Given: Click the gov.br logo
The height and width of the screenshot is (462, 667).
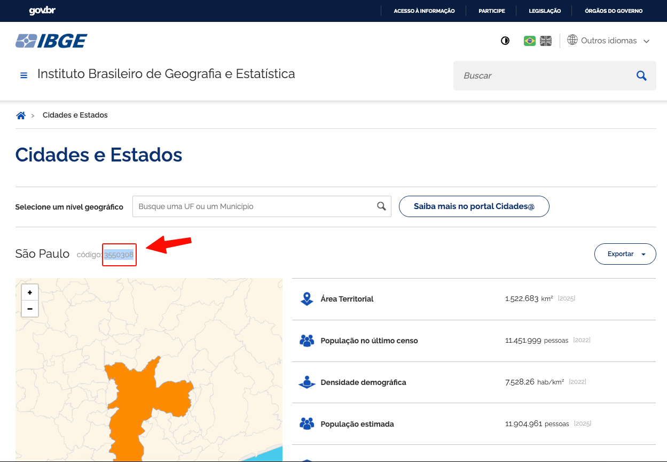Looking at the screenshot, I should coord(42,11).
